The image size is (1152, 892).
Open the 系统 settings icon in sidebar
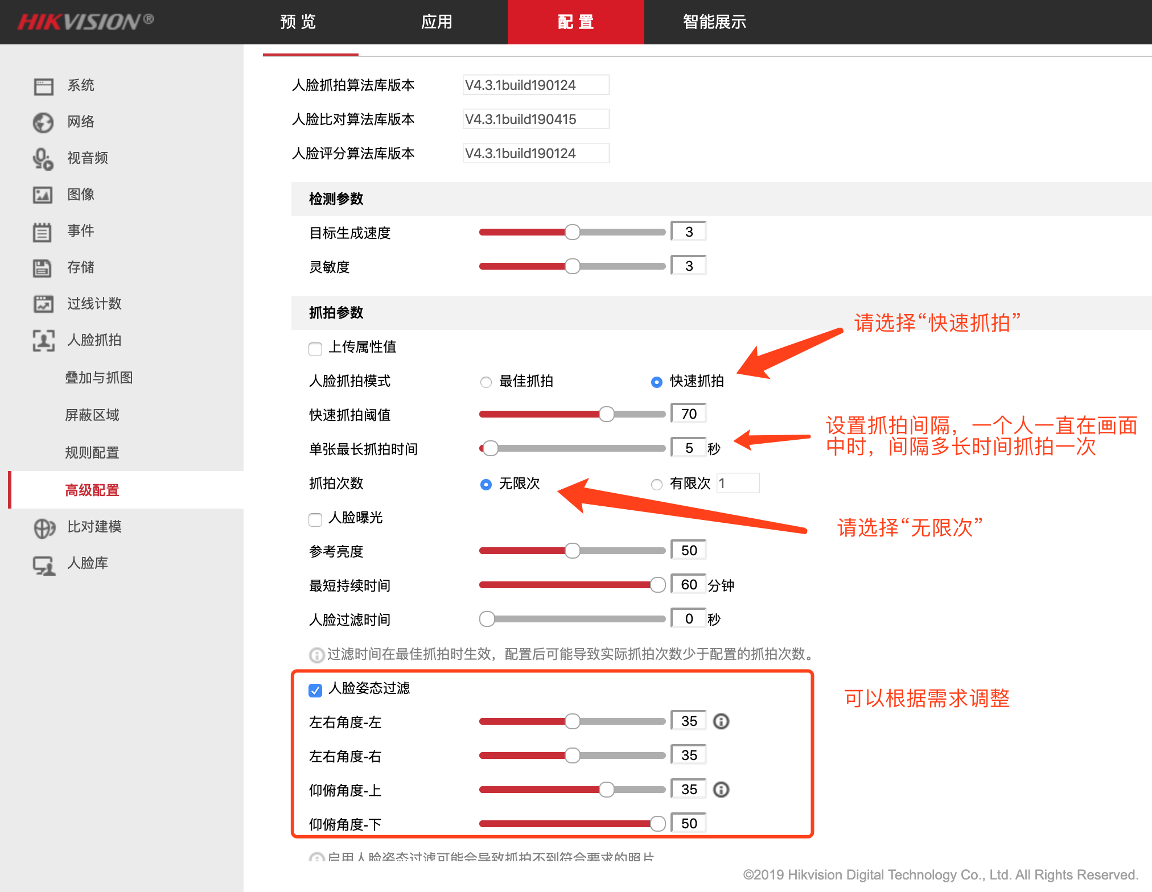[x=43, y=86]
